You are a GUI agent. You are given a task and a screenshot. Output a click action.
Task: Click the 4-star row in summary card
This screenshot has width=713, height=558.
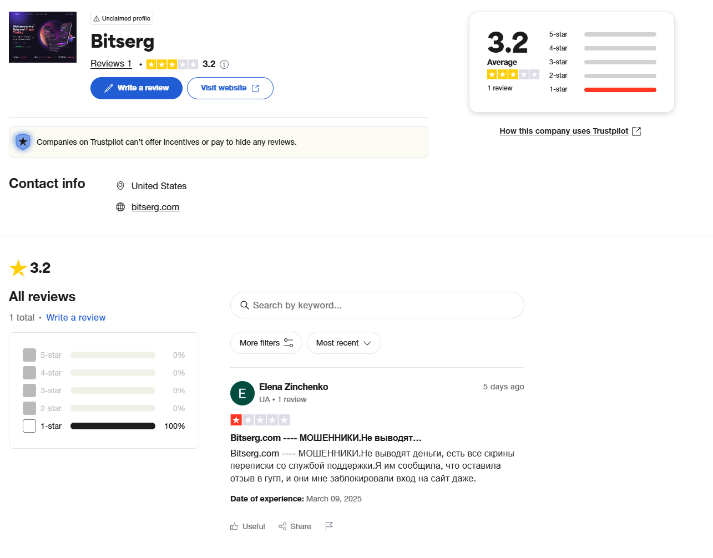[603, 48]
